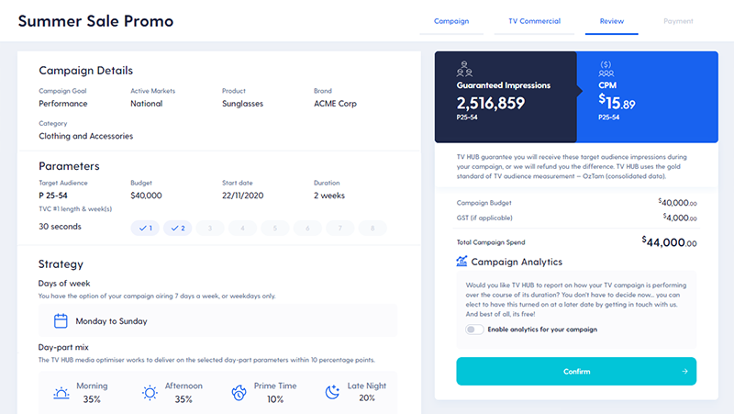Enable analytics for your campaign toggle

474,330
